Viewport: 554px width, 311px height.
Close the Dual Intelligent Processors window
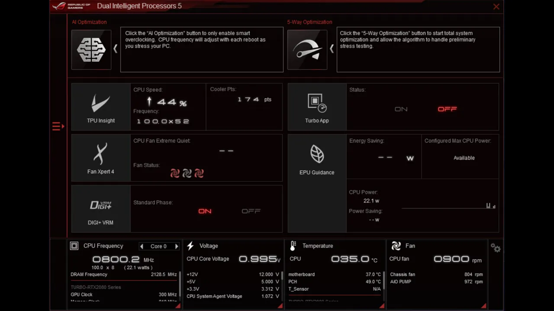496,6
